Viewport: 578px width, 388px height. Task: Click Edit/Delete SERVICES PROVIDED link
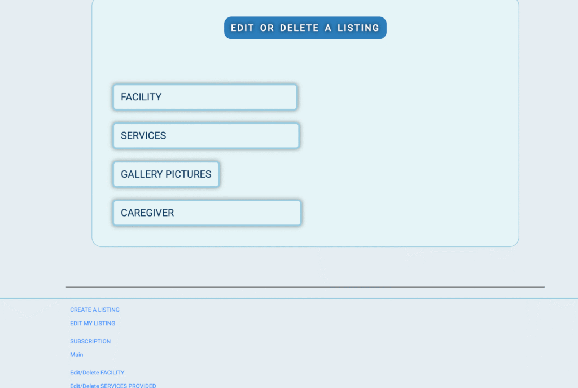[113, 386]
